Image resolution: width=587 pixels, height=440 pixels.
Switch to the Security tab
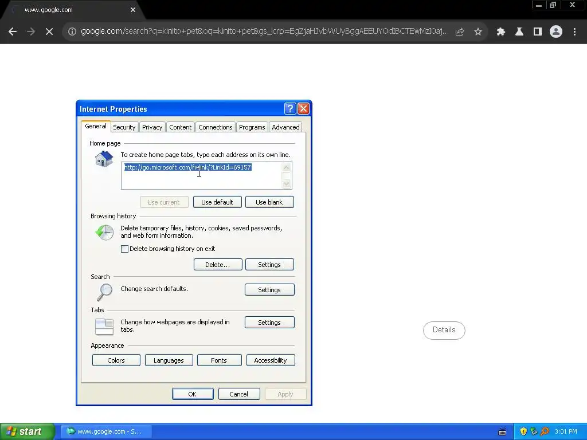(124, 127)
